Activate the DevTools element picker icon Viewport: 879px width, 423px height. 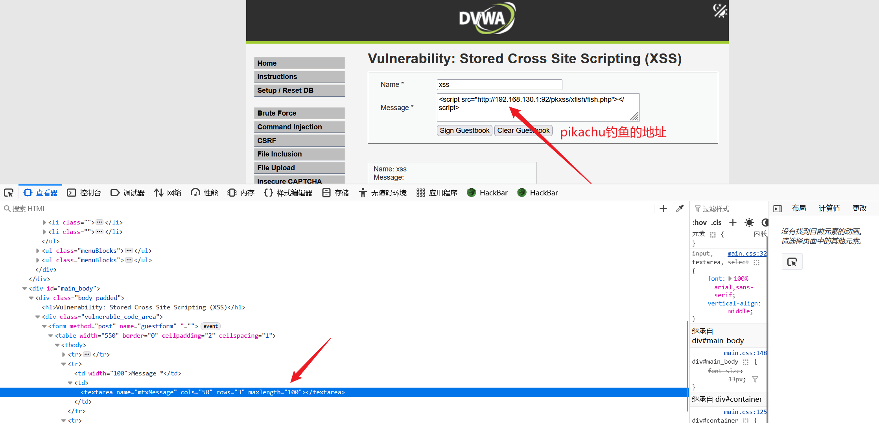pyautogui.click(x=9, y=193)
